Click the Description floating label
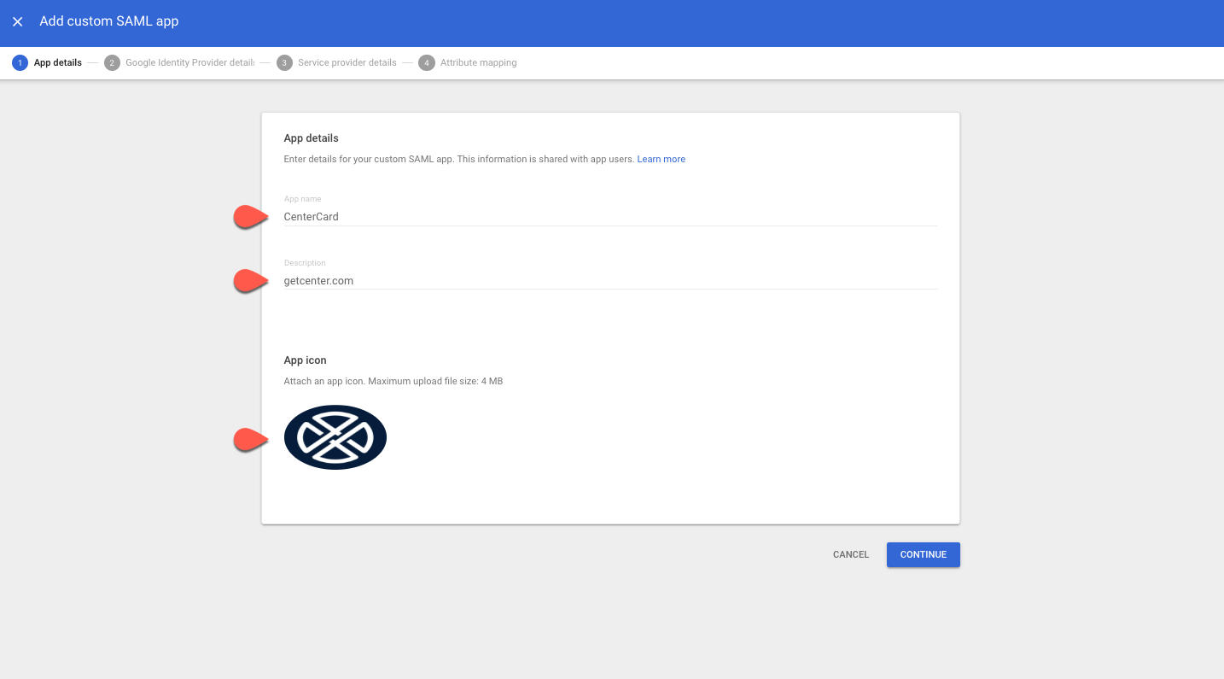1224x679 pixels. (x=305, y=262)
